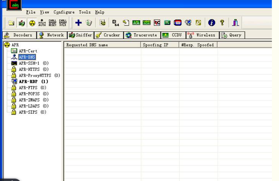Click the yellow question mark Help icon
This screenshot has height=181, width=279.
222,23
